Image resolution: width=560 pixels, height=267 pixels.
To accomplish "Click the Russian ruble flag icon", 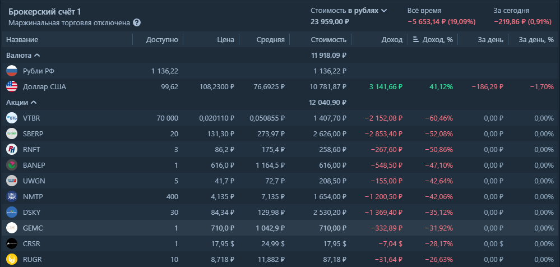I will coord(12,71).
